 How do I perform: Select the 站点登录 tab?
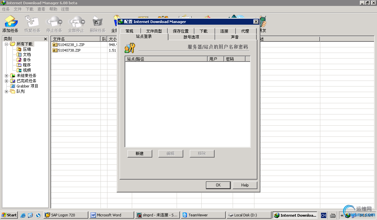pyautogui.click(x=144, y=37)
